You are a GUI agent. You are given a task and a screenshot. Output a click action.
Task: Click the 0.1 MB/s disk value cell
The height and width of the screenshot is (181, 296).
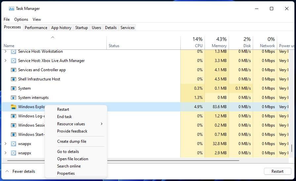point(241,88)
